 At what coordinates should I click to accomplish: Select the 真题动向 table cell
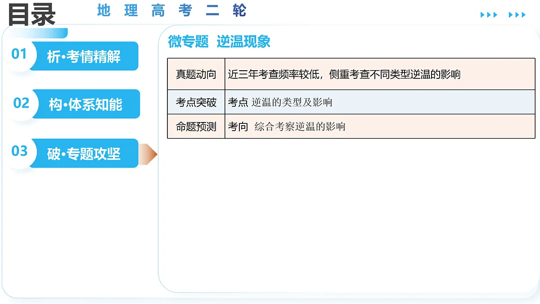click(x=196, y=74)
